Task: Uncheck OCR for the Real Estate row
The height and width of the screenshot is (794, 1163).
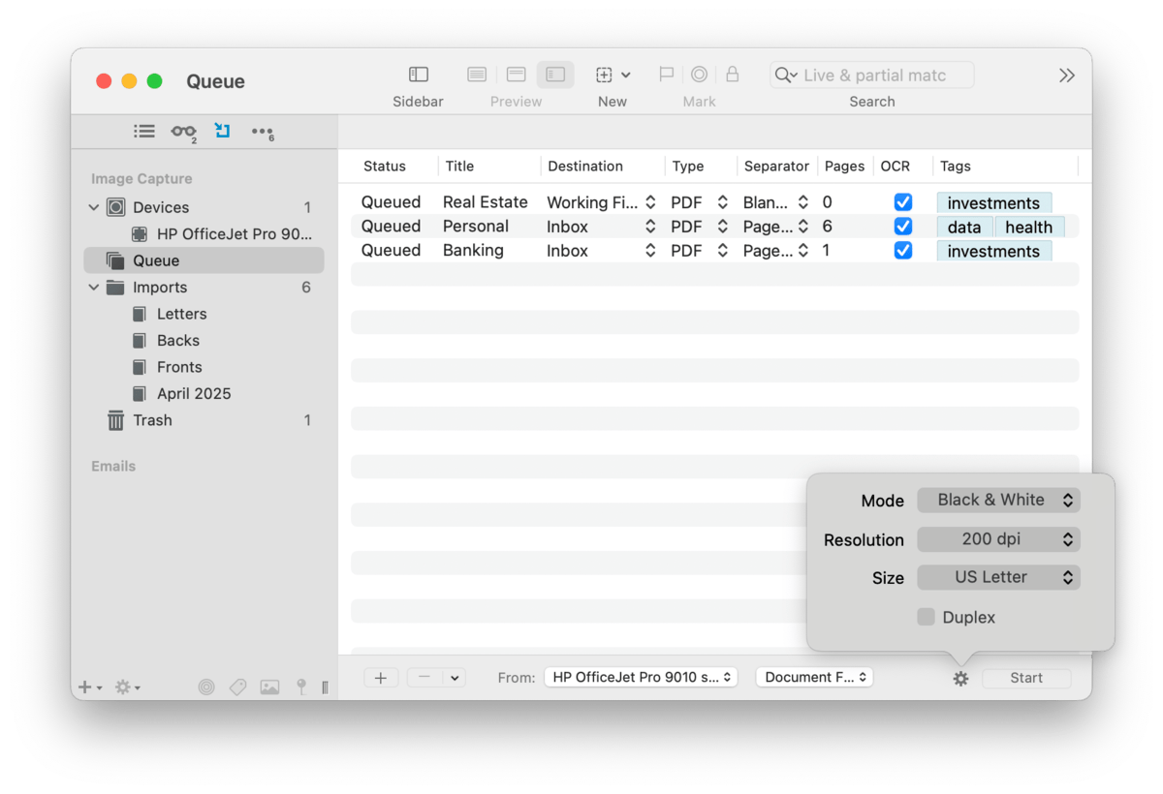Action: 902,202
